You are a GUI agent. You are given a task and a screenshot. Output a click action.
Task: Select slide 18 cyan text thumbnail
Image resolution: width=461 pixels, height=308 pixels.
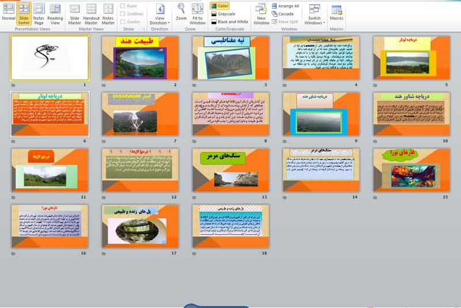(231, 226)
